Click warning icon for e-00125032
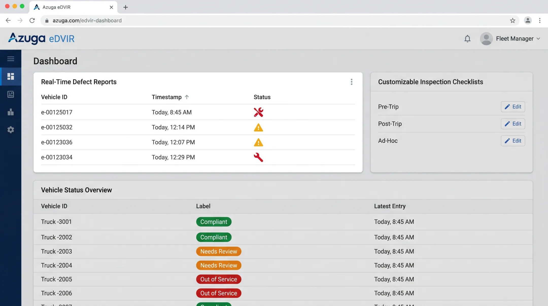Image resolution: width=548 pixels, height=306 pixels. click(x=258, y=127)
